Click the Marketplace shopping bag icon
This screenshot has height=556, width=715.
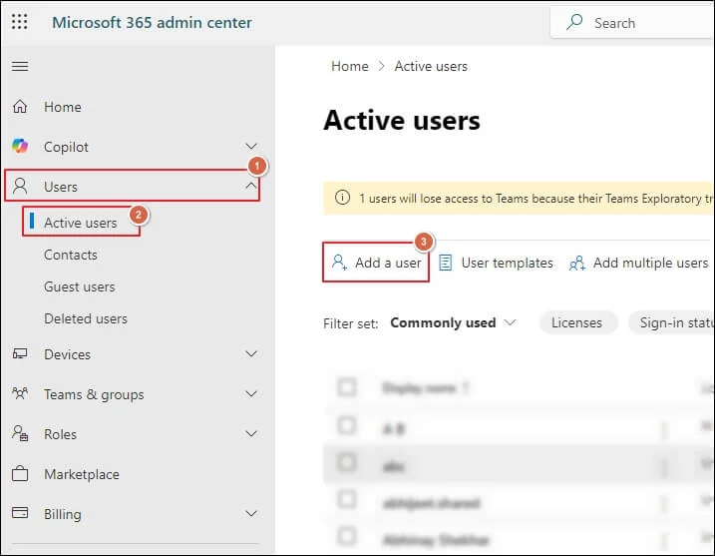pos(20,474)
